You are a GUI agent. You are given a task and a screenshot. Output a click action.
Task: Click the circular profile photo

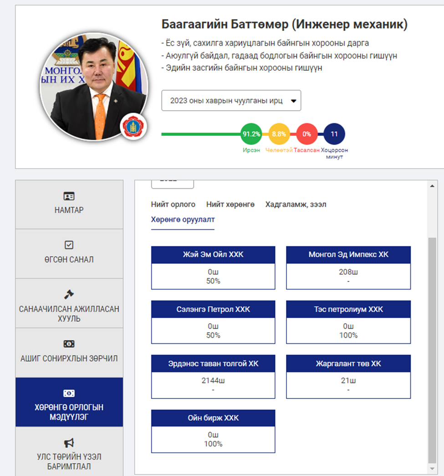(x=94, y=87)
